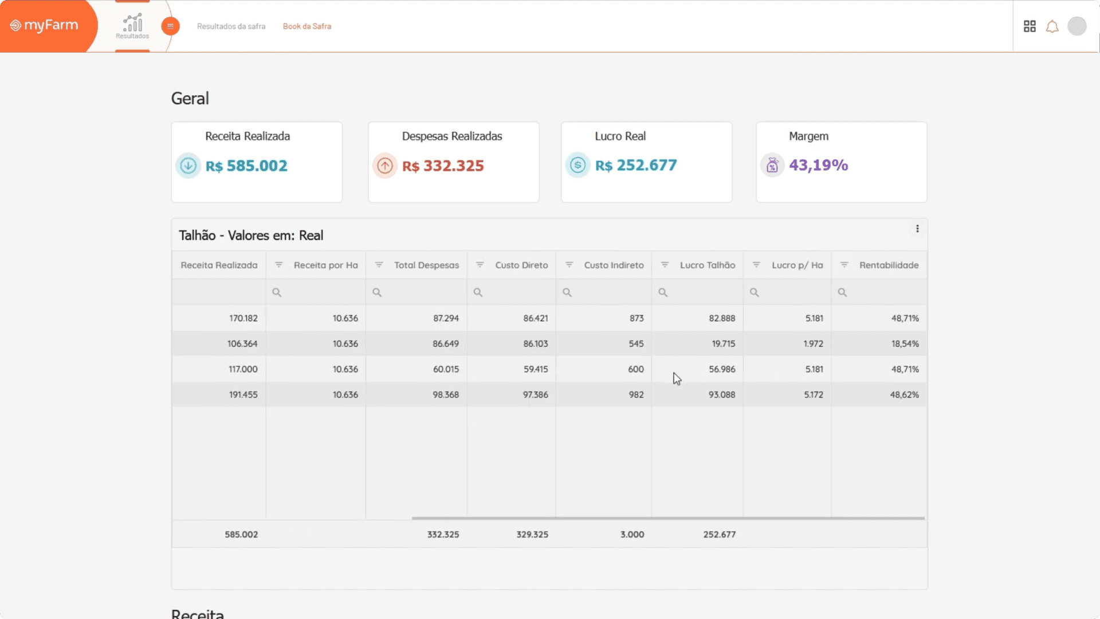
Task: Click the myFarm logo
Action: [44, 25]
